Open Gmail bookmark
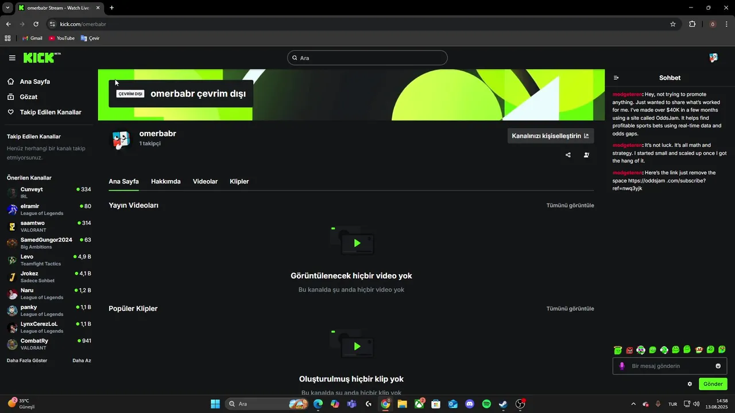 coord(32,38)
